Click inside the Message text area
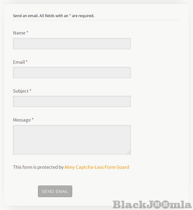 pyautogui.click(x=72, y=140)
